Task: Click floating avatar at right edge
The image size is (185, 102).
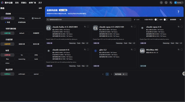Action: 184,74
